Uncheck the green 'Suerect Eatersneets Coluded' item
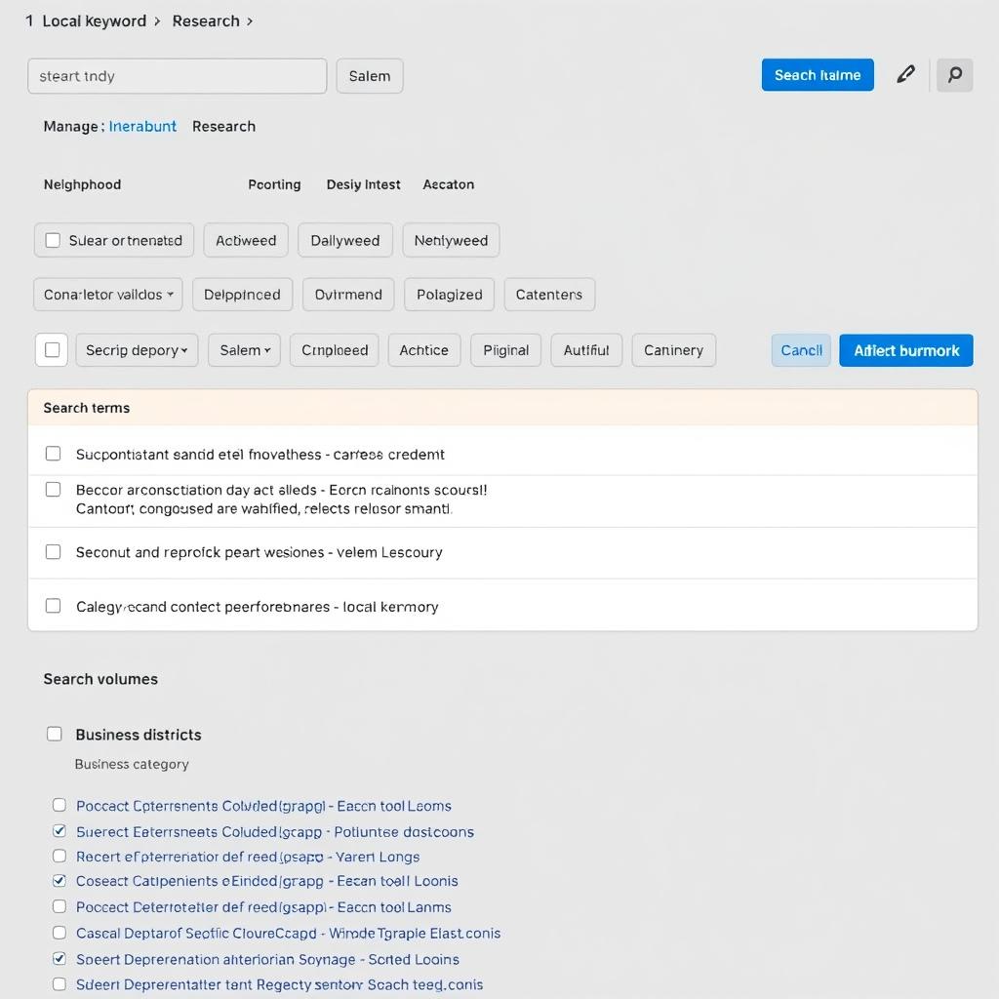 click(x=59, y=832)
